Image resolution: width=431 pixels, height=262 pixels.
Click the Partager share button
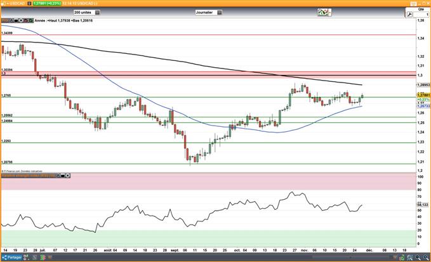tap(12, 258)
